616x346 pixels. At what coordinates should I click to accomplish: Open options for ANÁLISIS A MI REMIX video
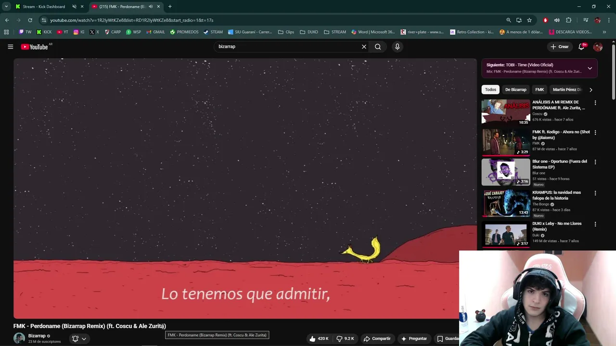595,103
